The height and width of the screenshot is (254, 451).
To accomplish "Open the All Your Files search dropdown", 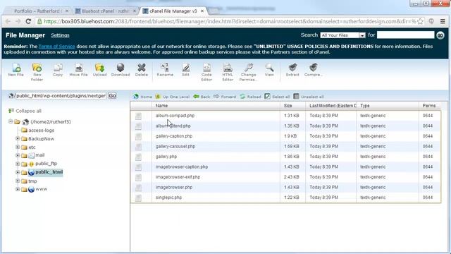I will (x=342, y=35).
